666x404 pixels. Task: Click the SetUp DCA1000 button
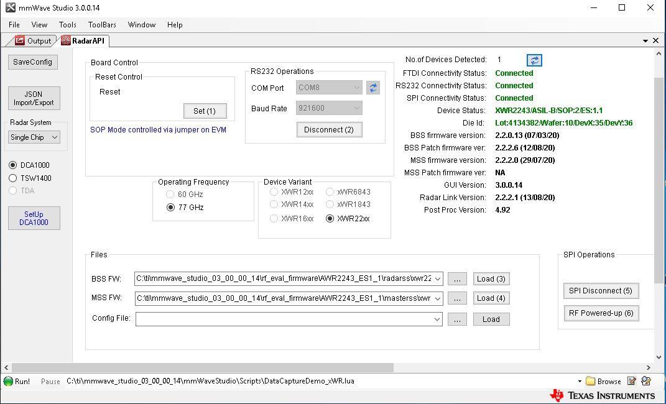[34, 218]
